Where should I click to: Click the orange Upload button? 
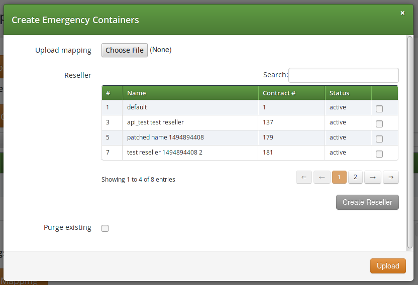click(x=388, y=266)
